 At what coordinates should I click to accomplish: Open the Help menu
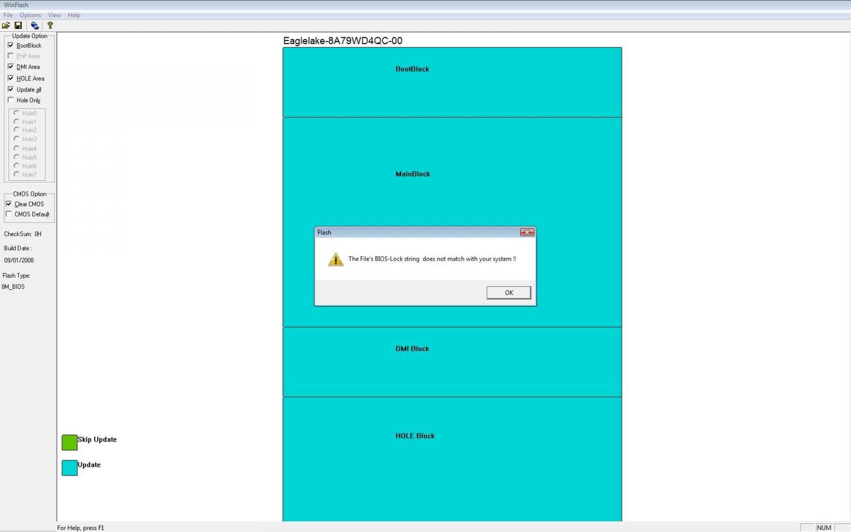[x=74, y=15]
